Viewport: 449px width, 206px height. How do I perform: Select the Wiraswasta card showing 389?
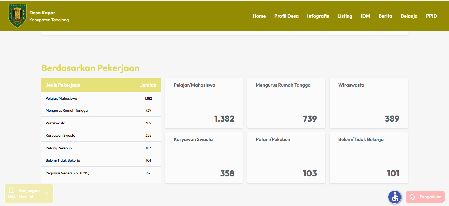click(x=369, y=103)
